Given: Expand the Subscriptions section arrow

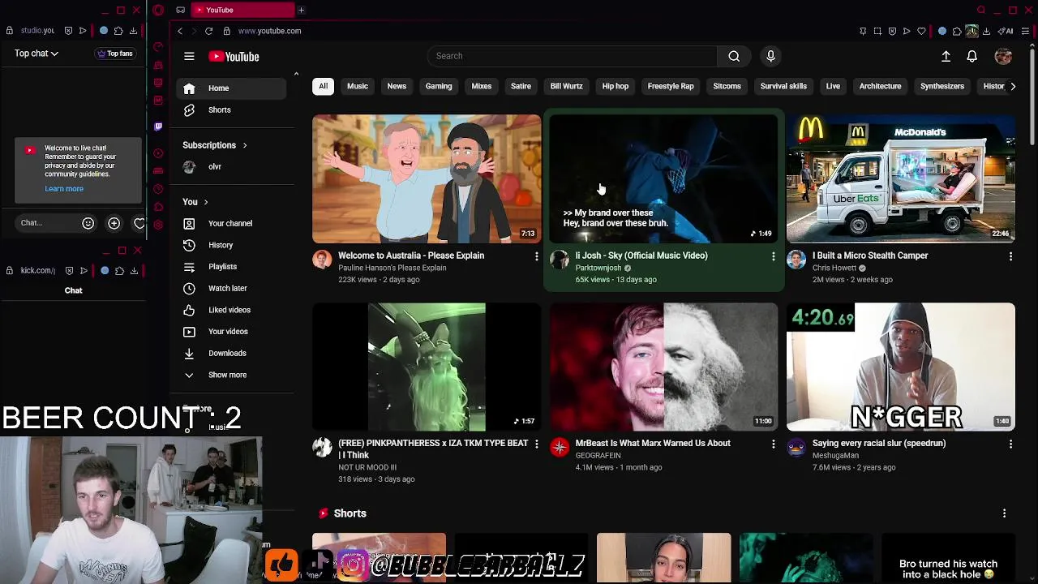Looking at the screenshot, I should pyautogui.click(x=244, y=145).
